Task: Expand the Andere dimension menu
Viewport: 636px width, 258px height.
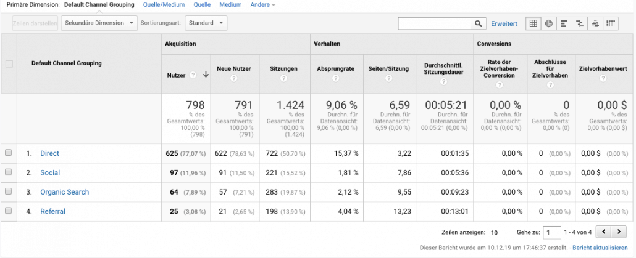Action: click(263, 5)
